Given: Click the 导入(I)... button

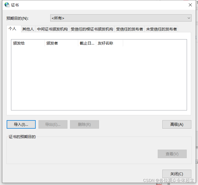Looking at the screenshot, I should [21, 125].
